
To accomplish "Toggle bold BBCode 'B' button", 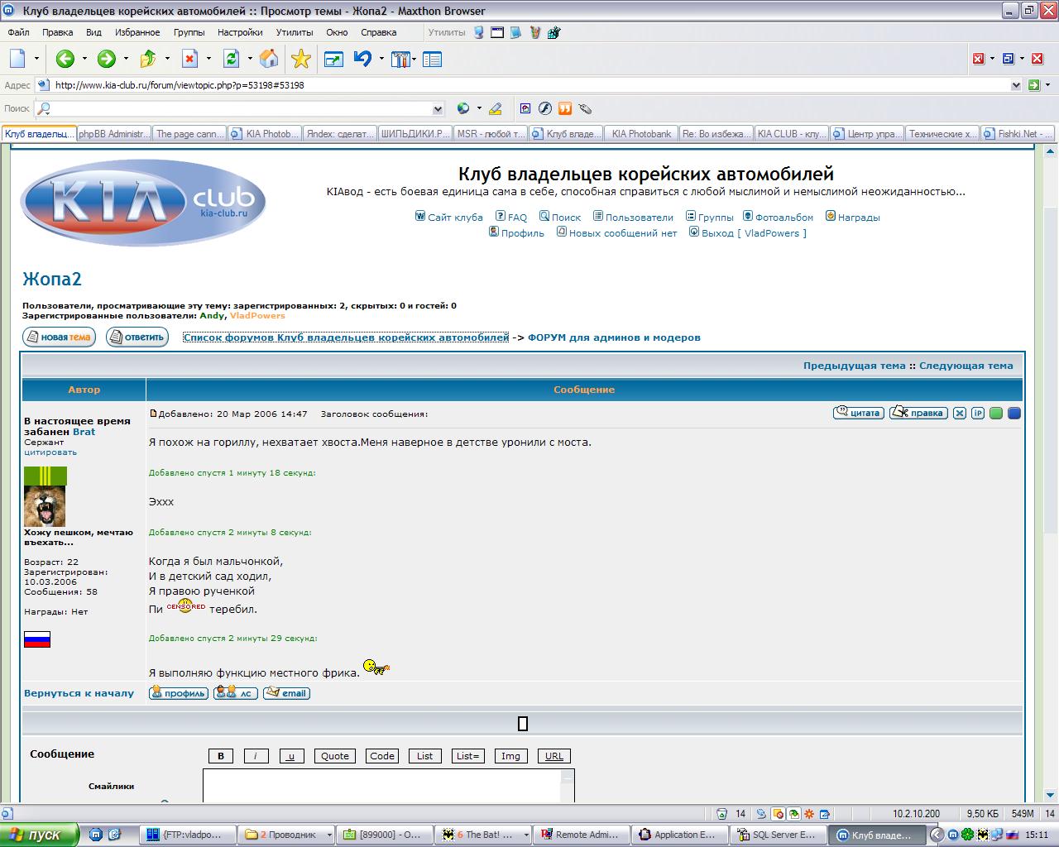I will tap(220, 756).
